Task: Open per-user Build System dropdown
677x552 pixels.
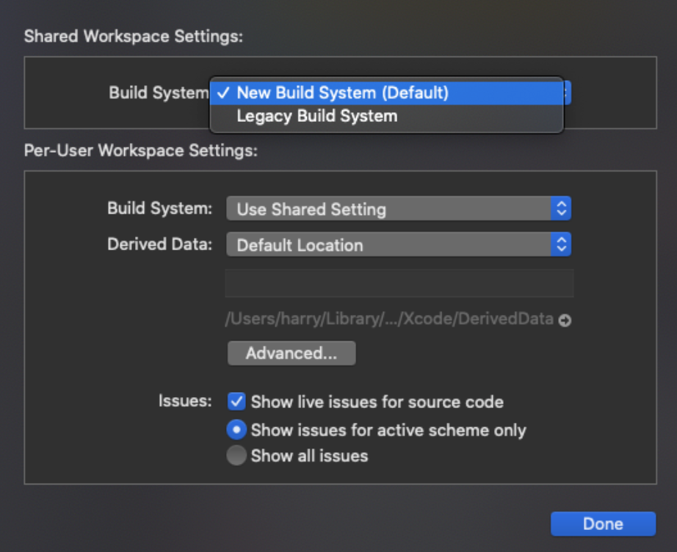Action: point(399,209)
